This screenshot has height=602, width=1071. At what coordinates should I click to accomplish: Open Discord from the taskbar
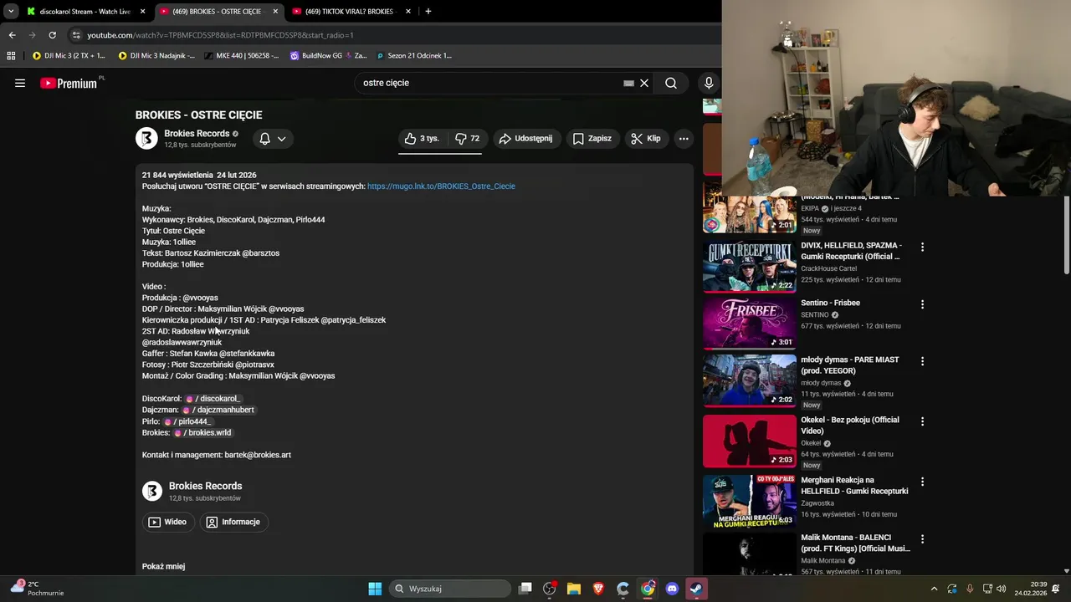[672, 589]
